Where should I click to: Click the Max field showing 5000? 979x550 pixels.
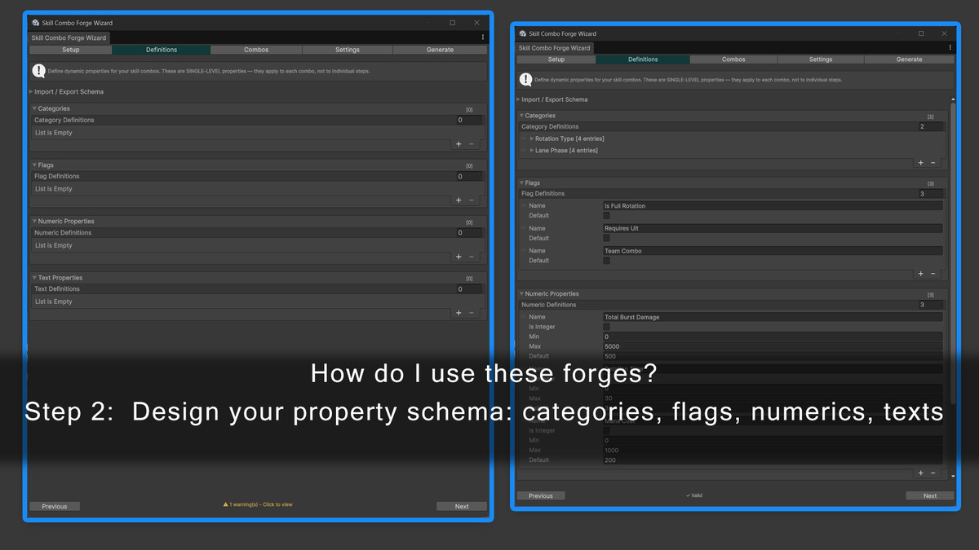click(x=773, y=346)
